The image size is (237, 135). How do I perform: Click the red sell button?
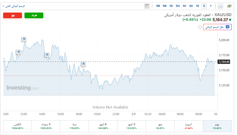tap(13, 15)
